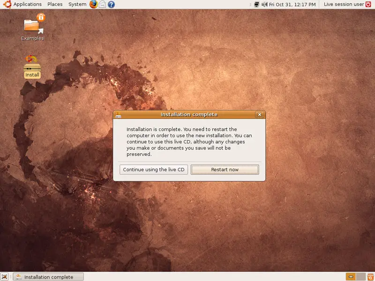Switch to the first workspace

click(x=351, y=277)
